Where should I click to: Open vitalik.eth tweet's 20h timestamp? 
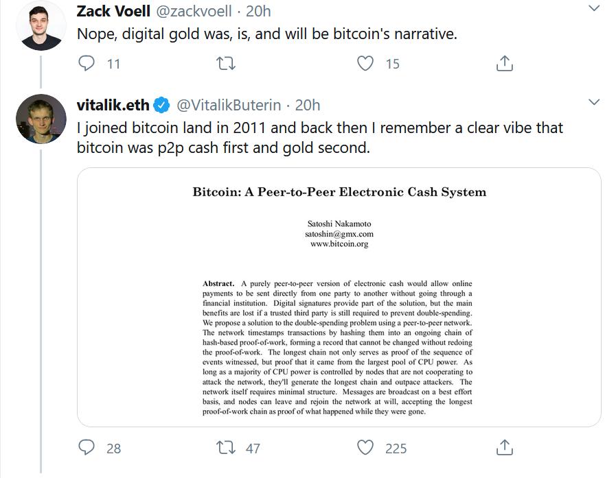pos(308,105)
